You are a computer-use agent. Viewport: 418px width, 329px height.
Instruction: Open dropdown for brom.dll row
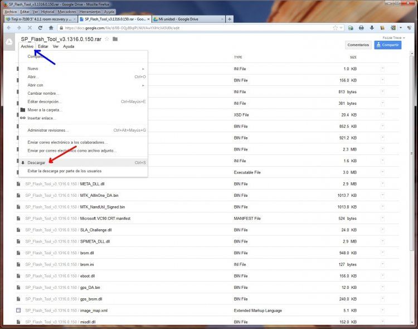coord(382,253)
